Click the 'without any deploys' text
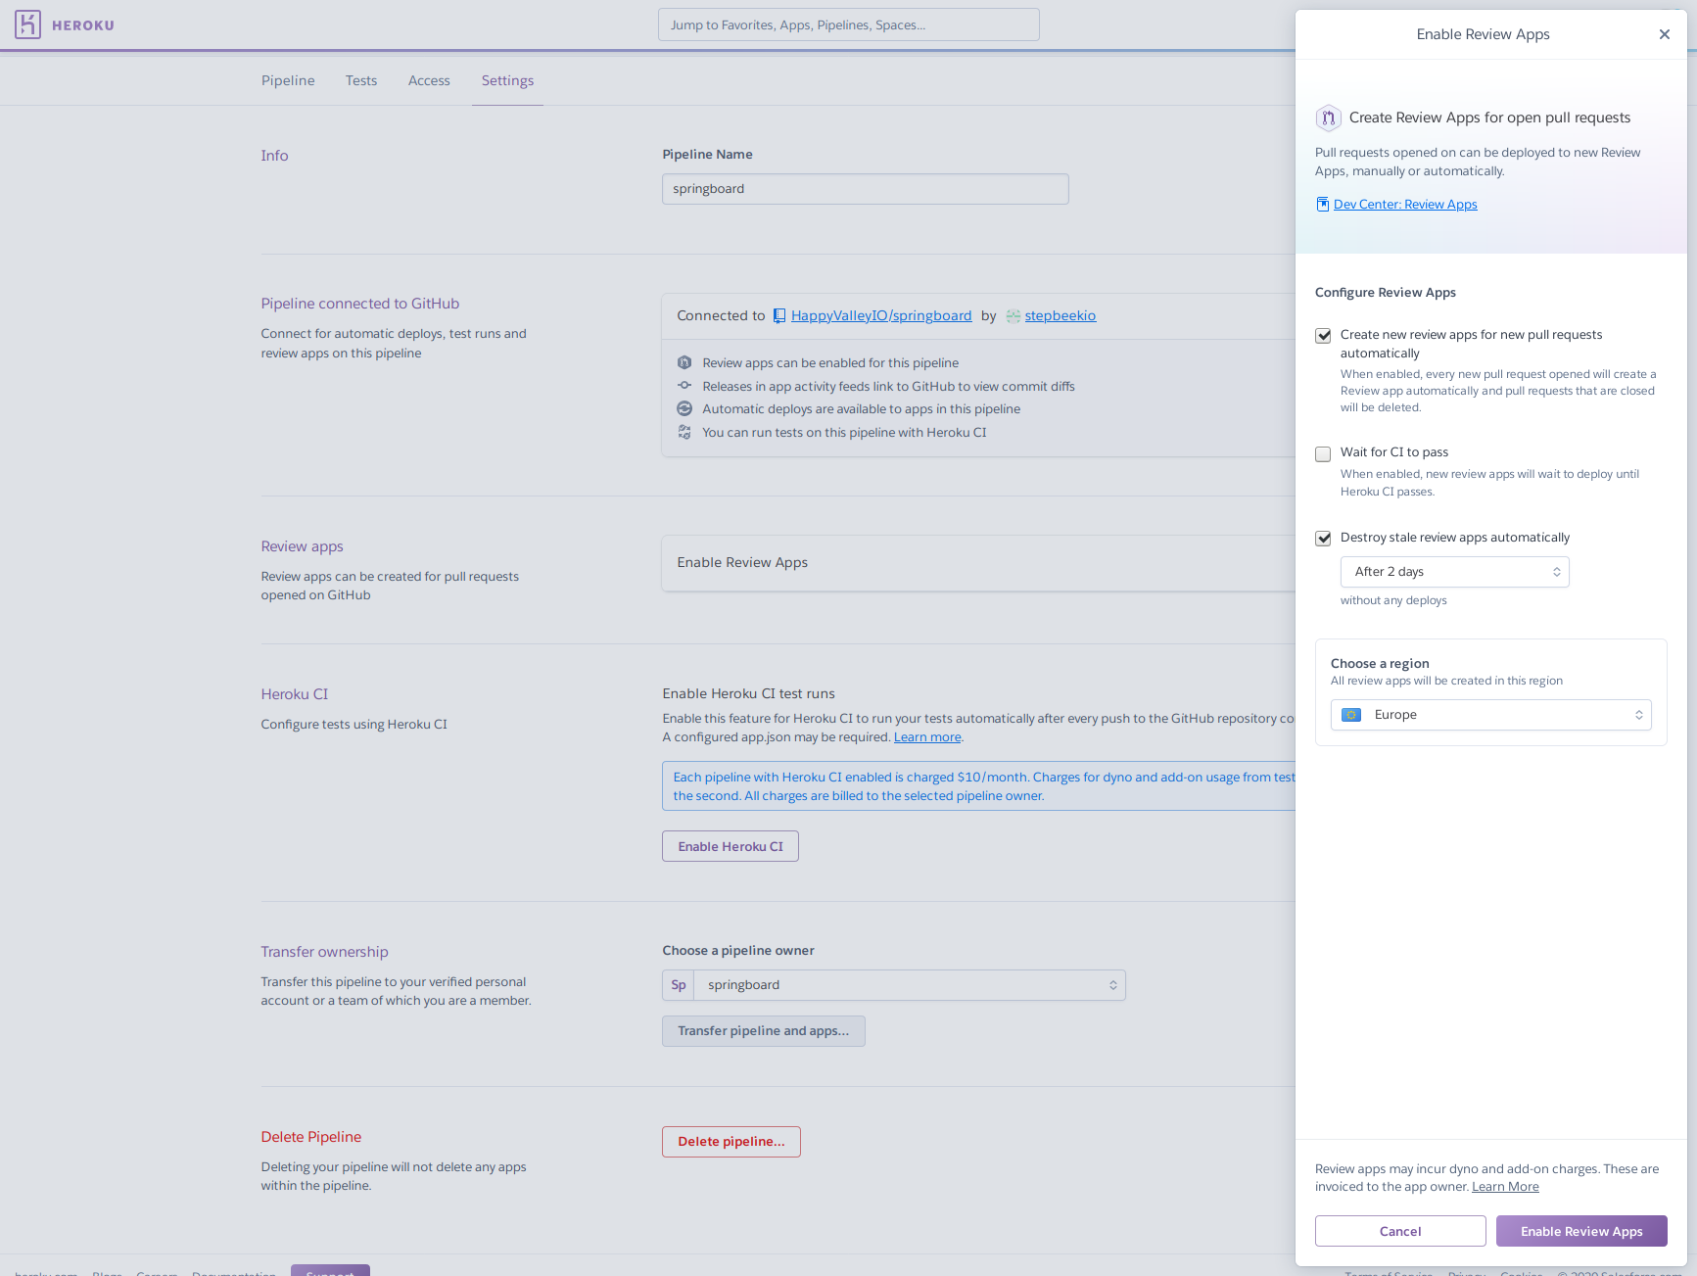 (x=1393, y=600)
